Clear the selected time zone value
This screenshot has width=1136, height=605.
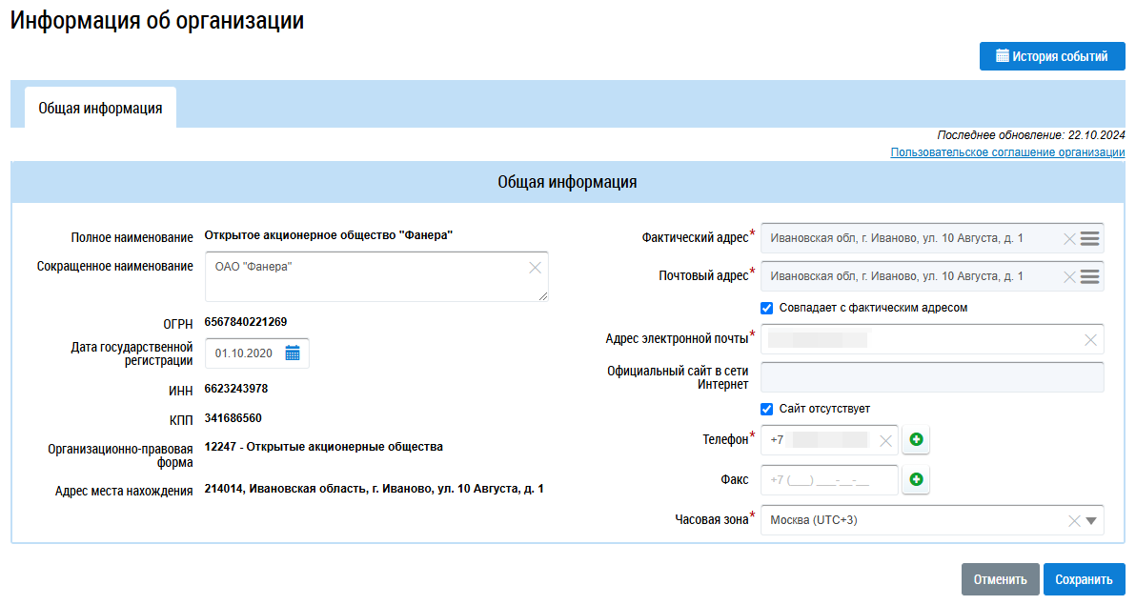point(1074,520)
